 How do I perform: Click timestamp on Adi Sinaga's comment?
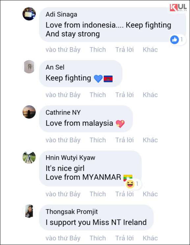(63, 50)
